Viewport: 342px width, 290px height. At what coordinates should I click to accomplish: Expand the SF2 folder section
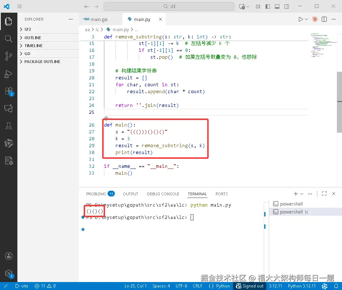48,29
